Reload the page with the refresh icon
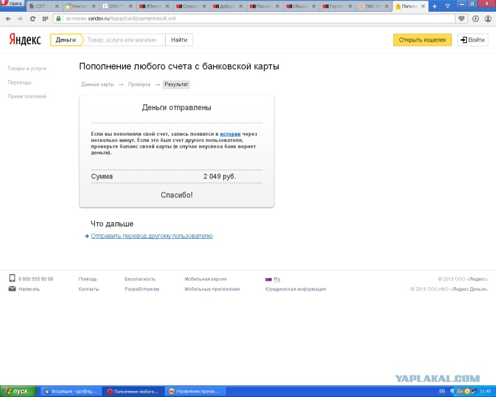 [33, 19]
